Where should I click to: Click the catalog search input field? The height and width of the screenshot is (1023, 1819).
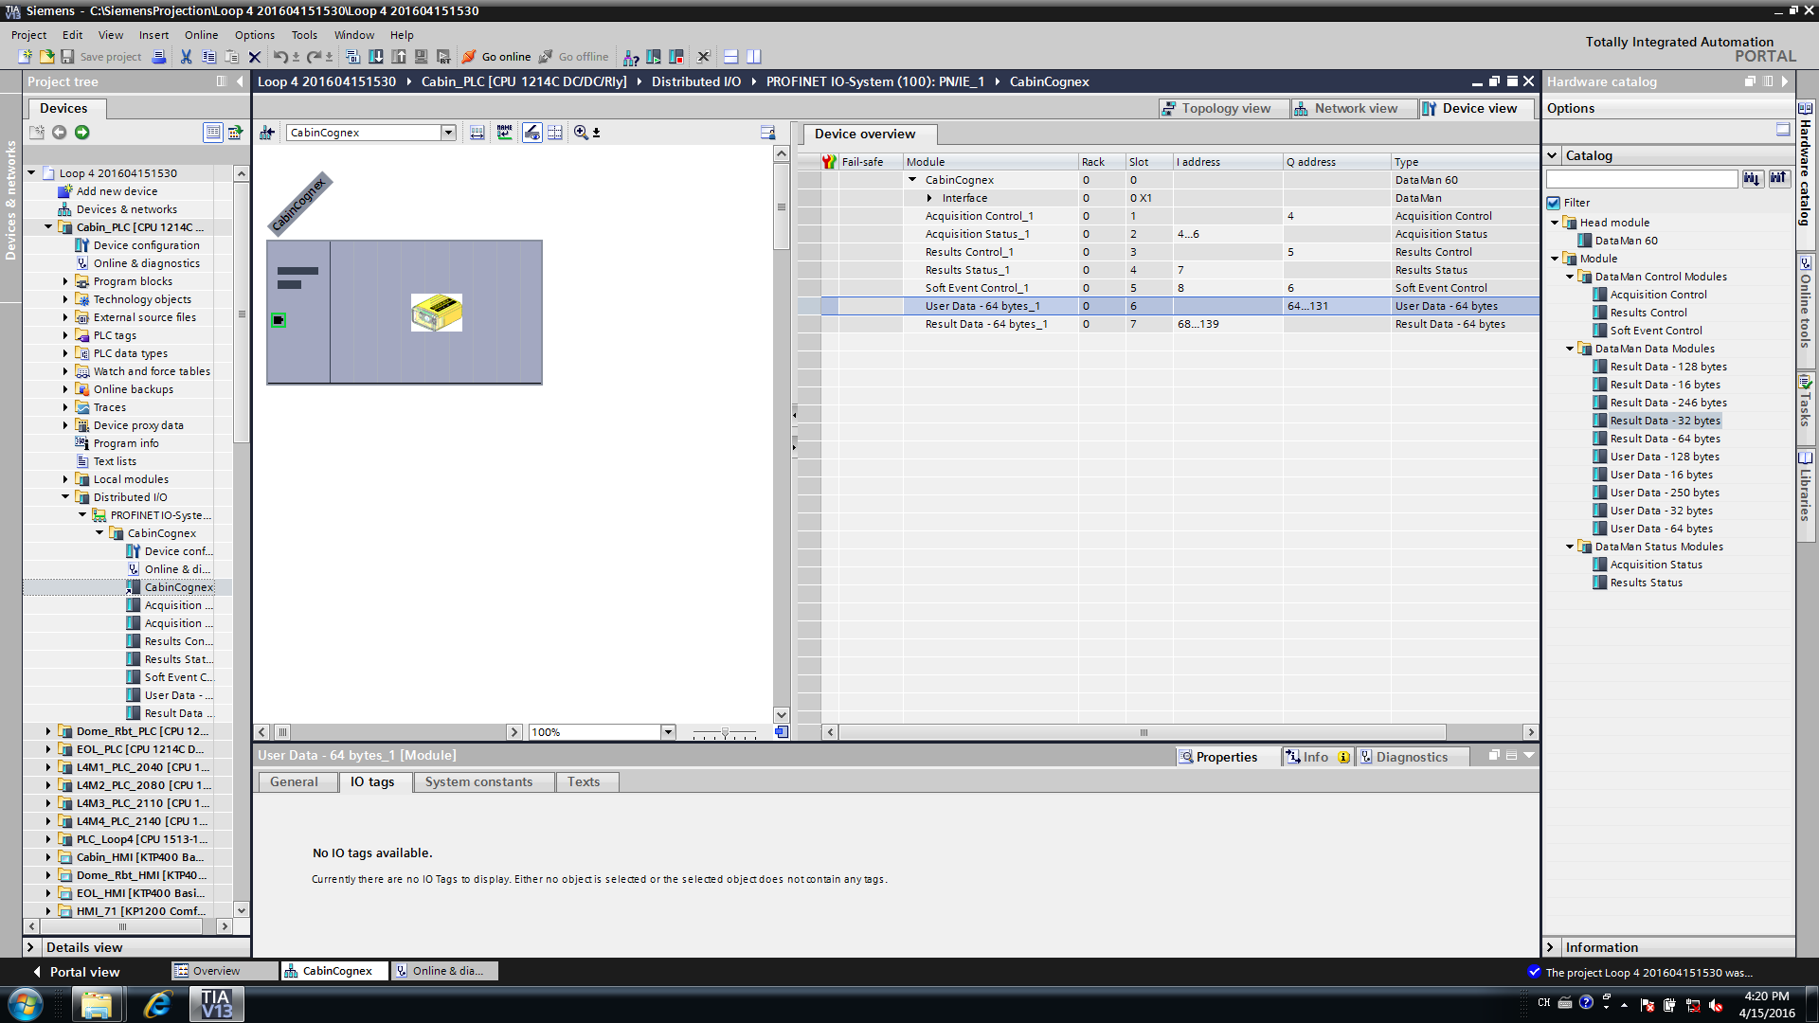point(1641,178)
